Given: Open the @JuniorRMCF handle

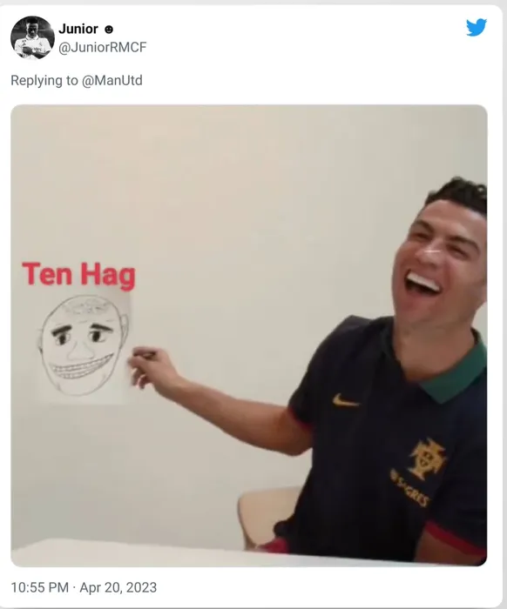Looking at the screenshot, I should coord(102,47).
